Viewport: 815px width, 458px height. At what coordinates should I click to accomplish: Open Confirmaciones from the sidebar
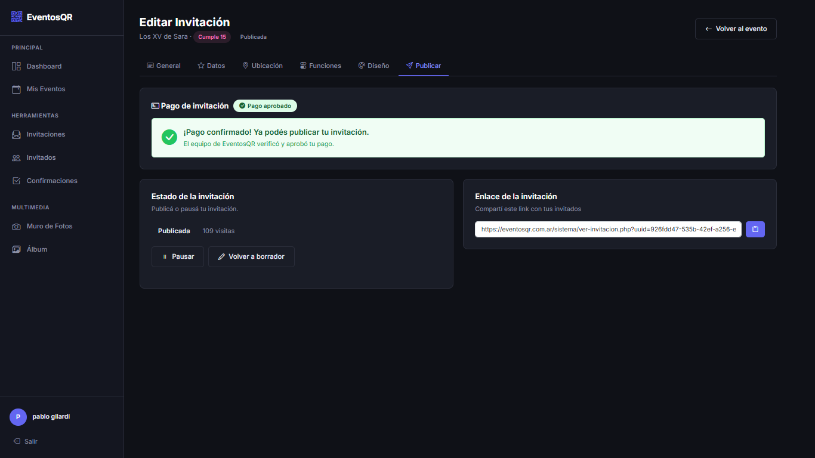click(x=51, y=181)
